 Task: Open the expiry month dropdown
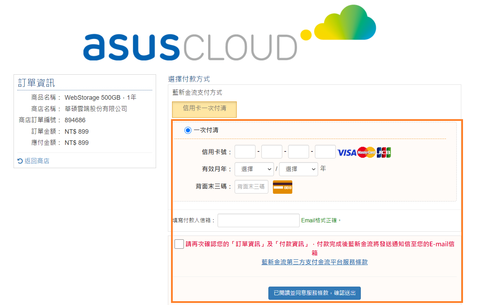(x=254, y=169)
